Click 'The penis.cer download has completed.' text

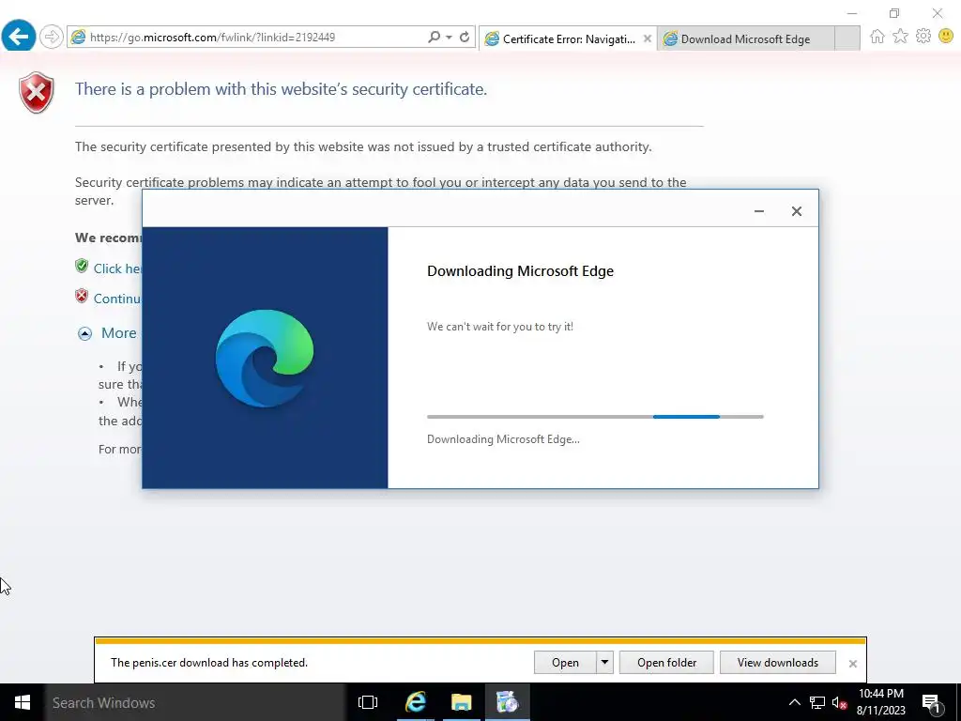209,663
